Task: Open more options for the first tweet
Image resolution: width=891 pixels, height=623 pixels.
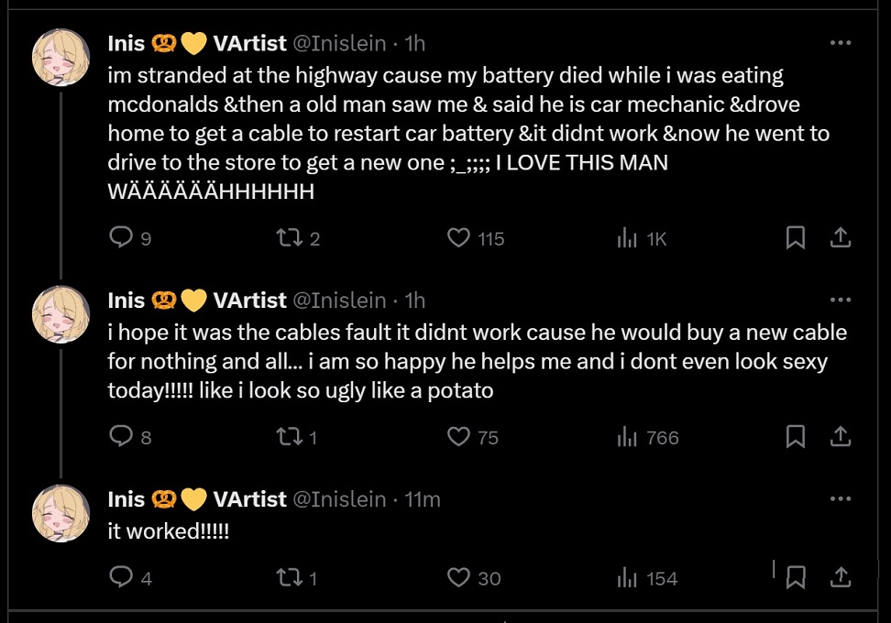Action: [840, 43]
